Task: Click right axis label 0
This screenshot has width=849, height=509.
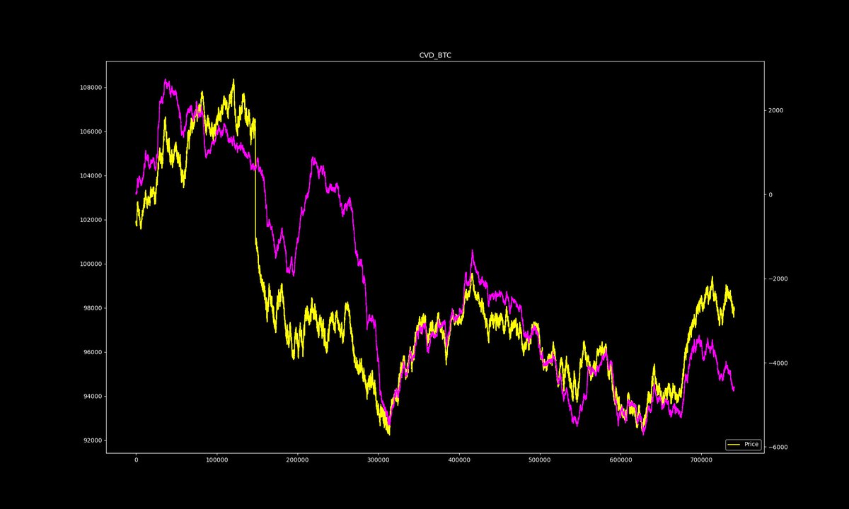Action: pyautogui.click(x=771, y=194)
